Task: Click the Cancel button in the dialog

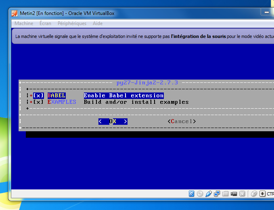Action: pyautogui.click(x=182, y=121)
